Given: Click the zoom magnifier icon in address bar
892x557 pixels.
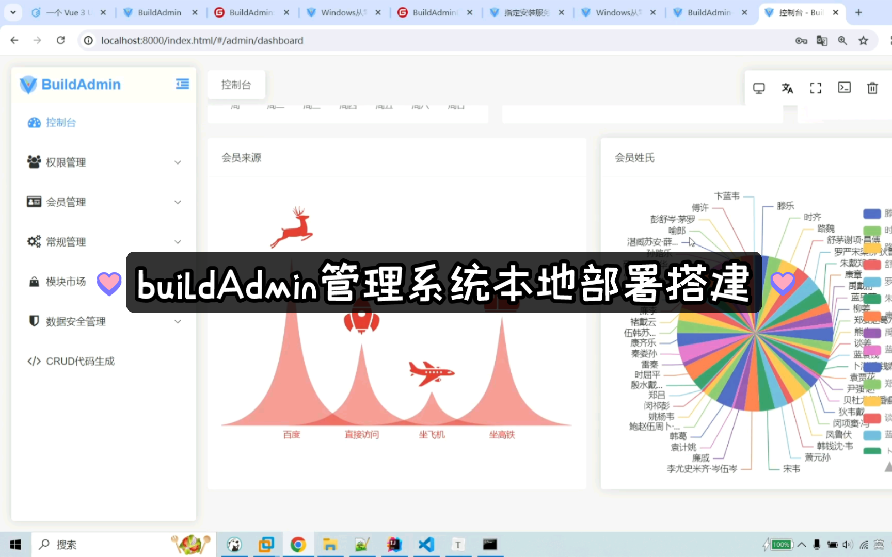Looking at the screenshot, I should click(x=842, y=41).
